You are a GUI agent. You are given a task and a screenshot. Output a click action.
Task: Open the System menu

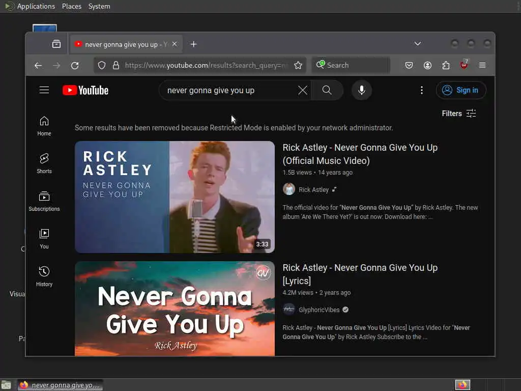click(99, 6)
